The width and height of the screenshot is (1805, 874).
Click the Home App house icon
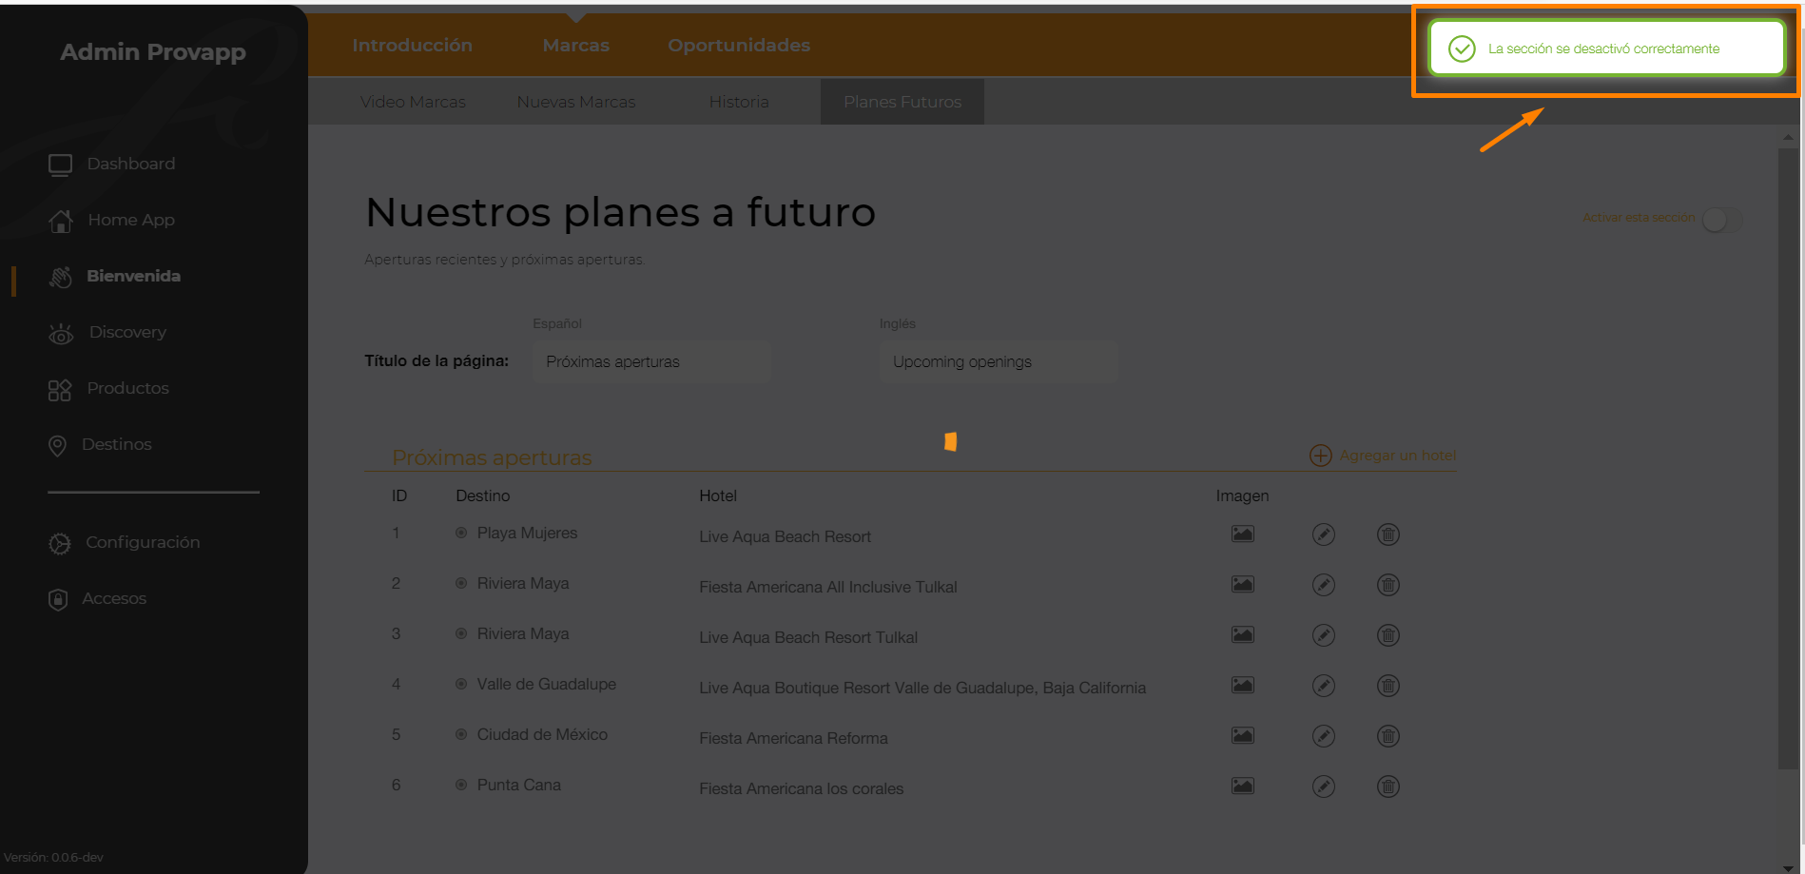(60, 221)
